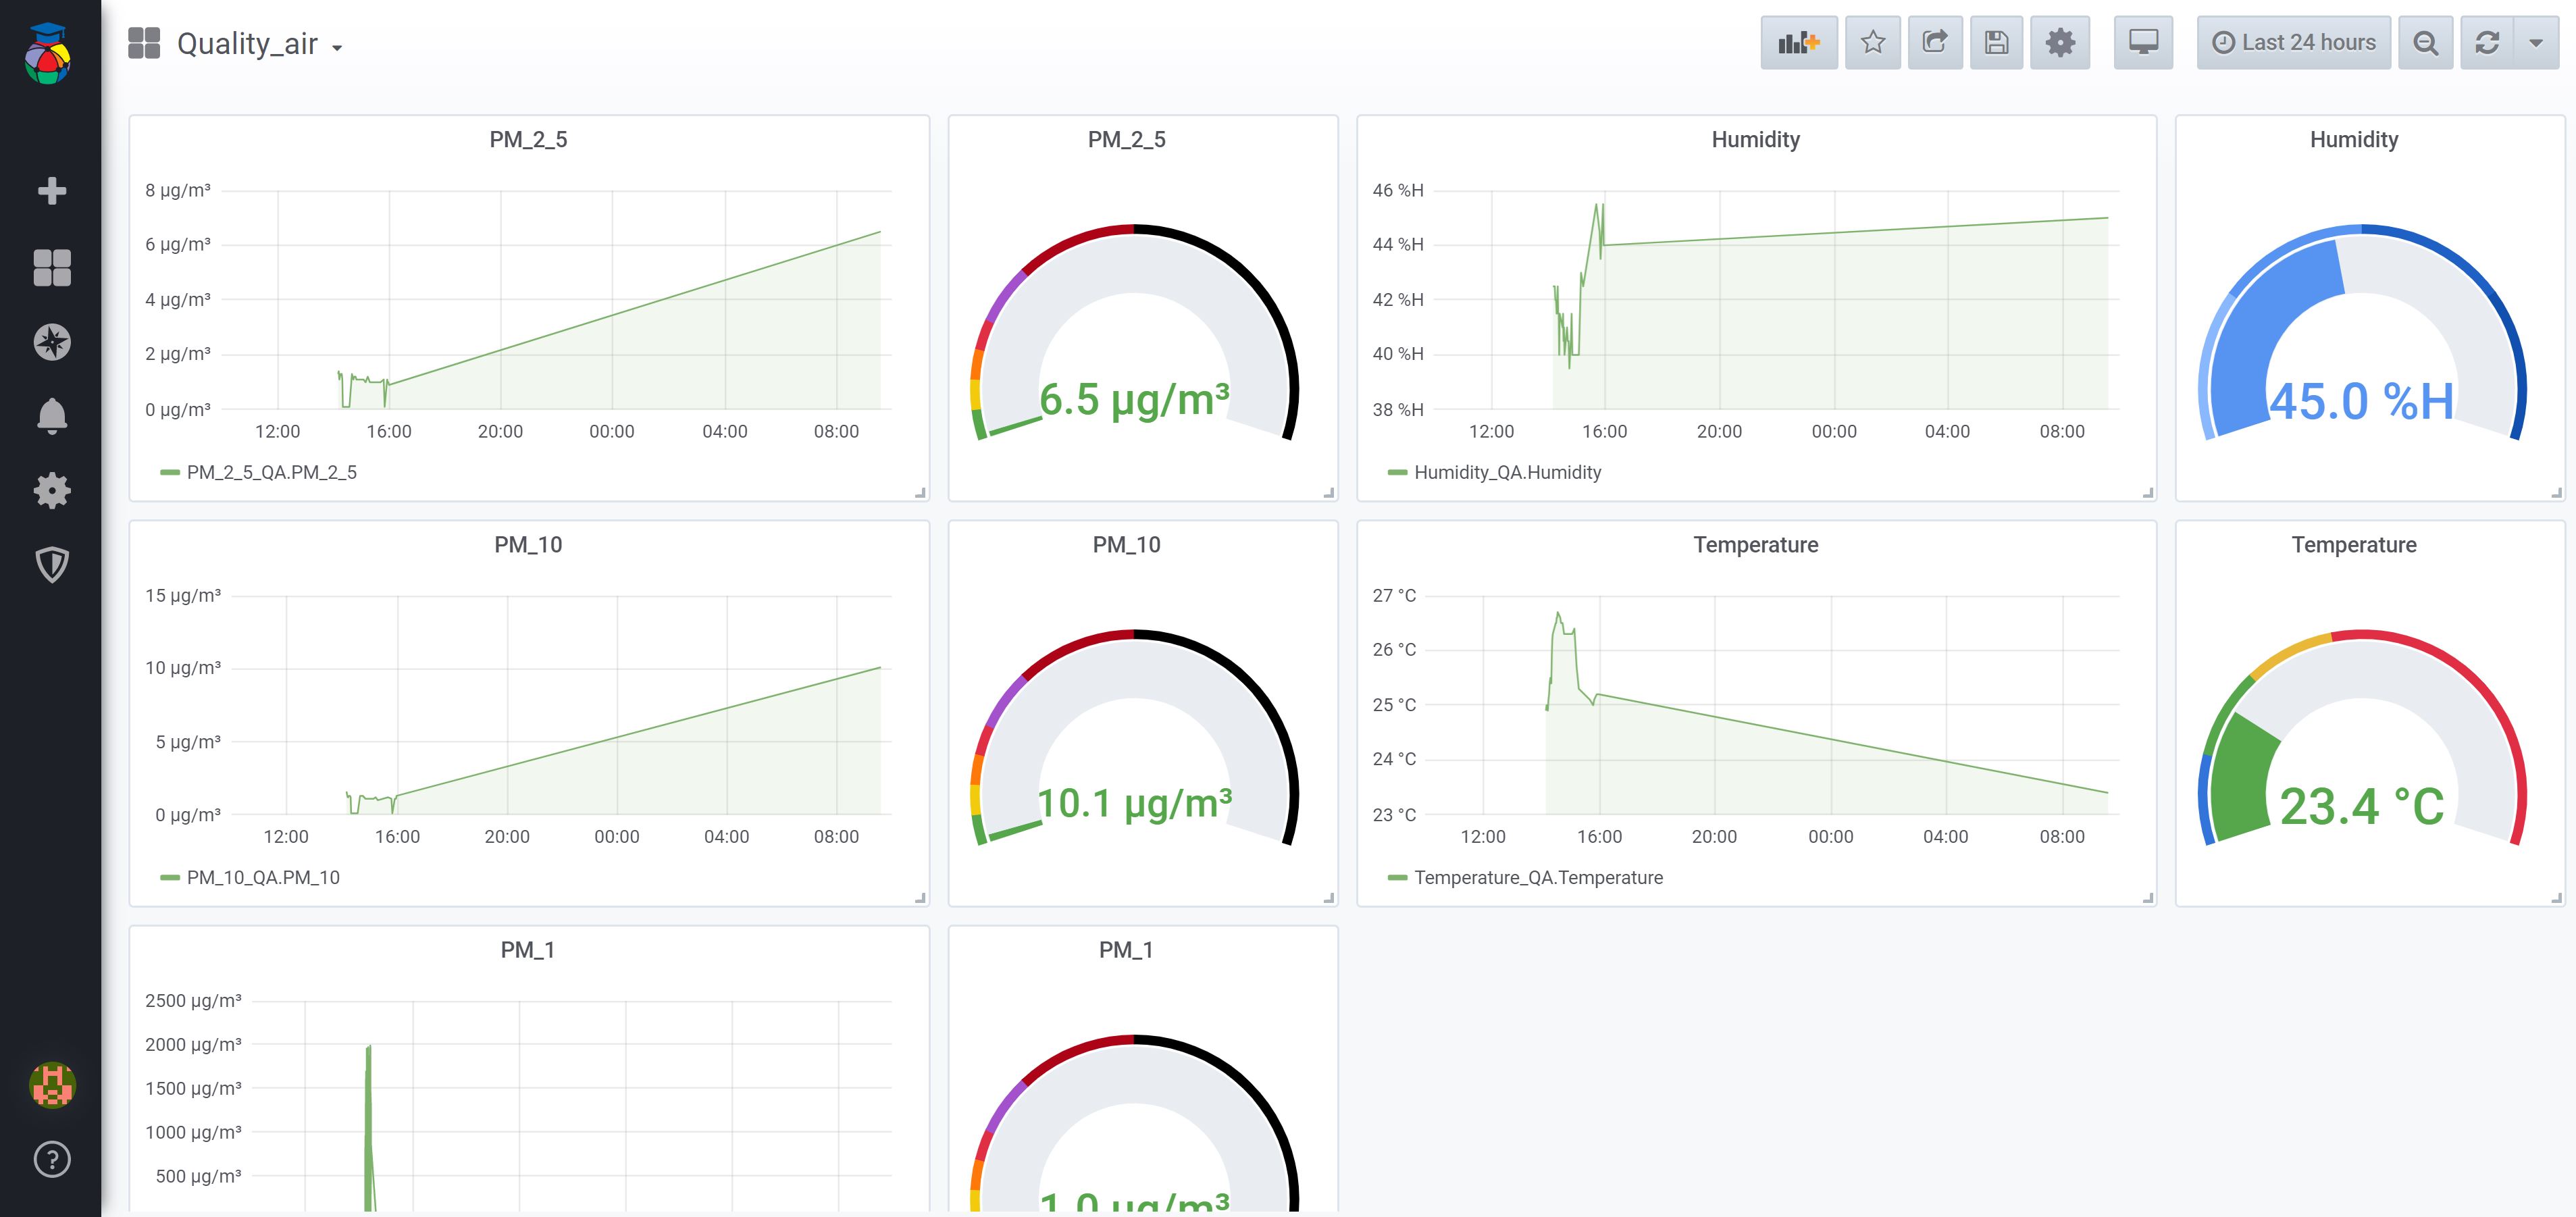Share the dashboard

pos(1935,43)
